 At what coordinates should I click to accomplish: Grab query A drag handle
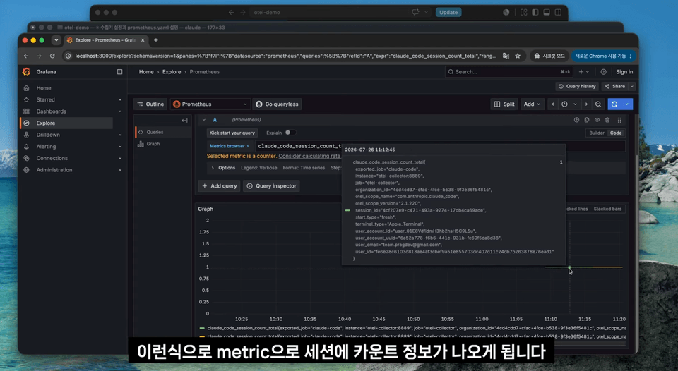pyautogui.click(x=619, y=120)
